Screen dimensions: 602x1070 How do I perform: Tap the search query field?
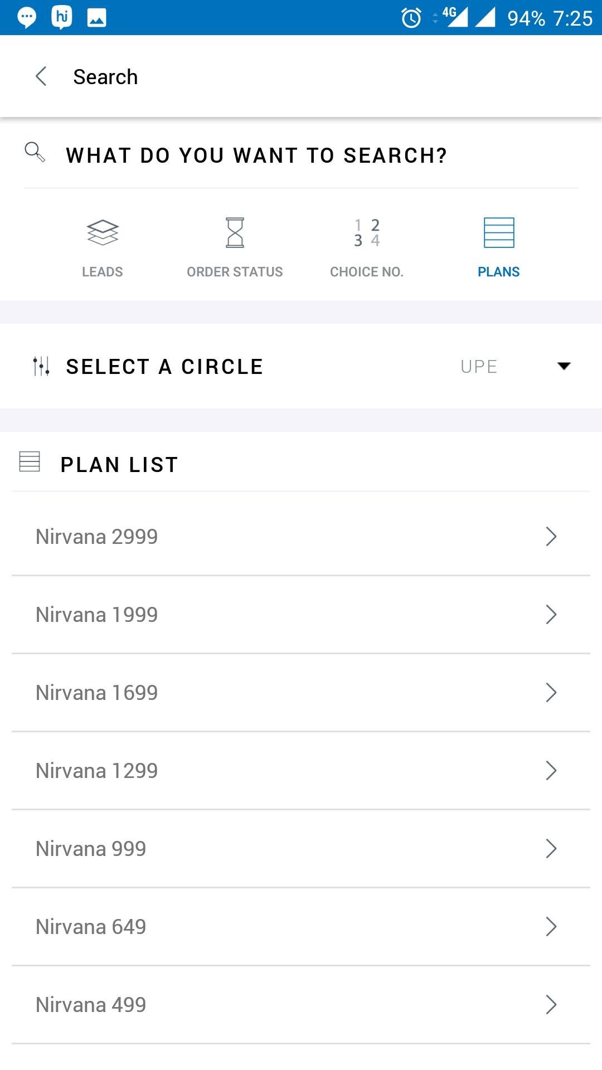point(301,155)
